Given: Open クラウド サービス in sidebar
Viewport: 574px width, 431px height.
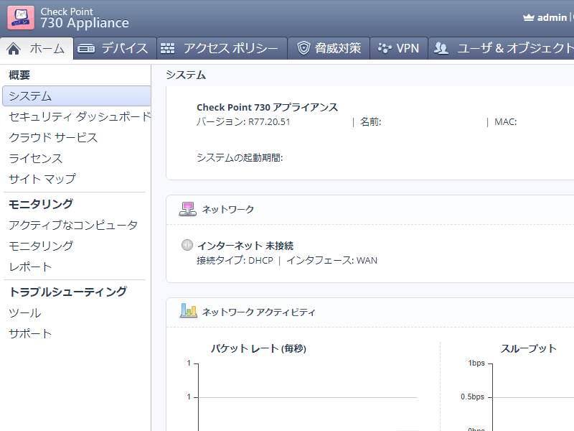Looking at the screenshot, I should 53,137.
